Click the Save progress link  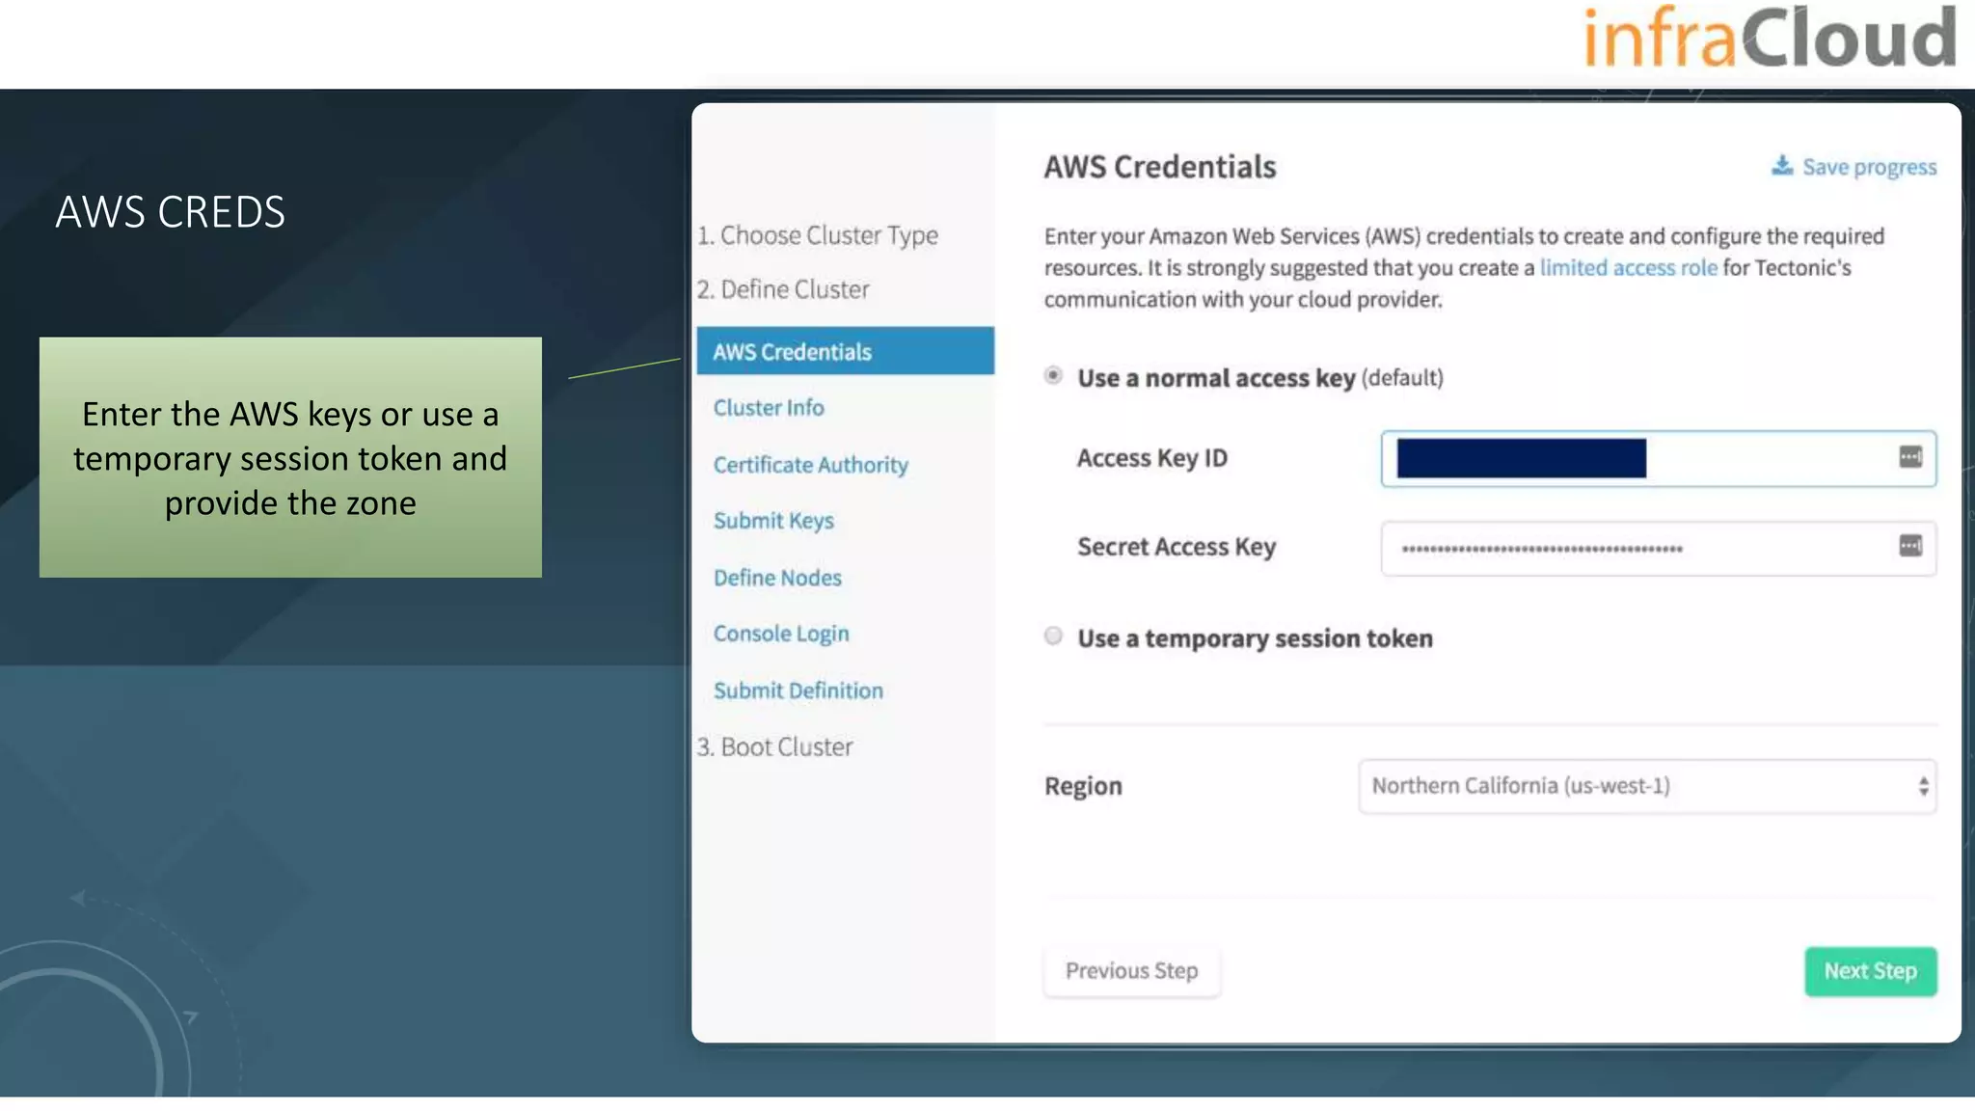pos(1853,167)
